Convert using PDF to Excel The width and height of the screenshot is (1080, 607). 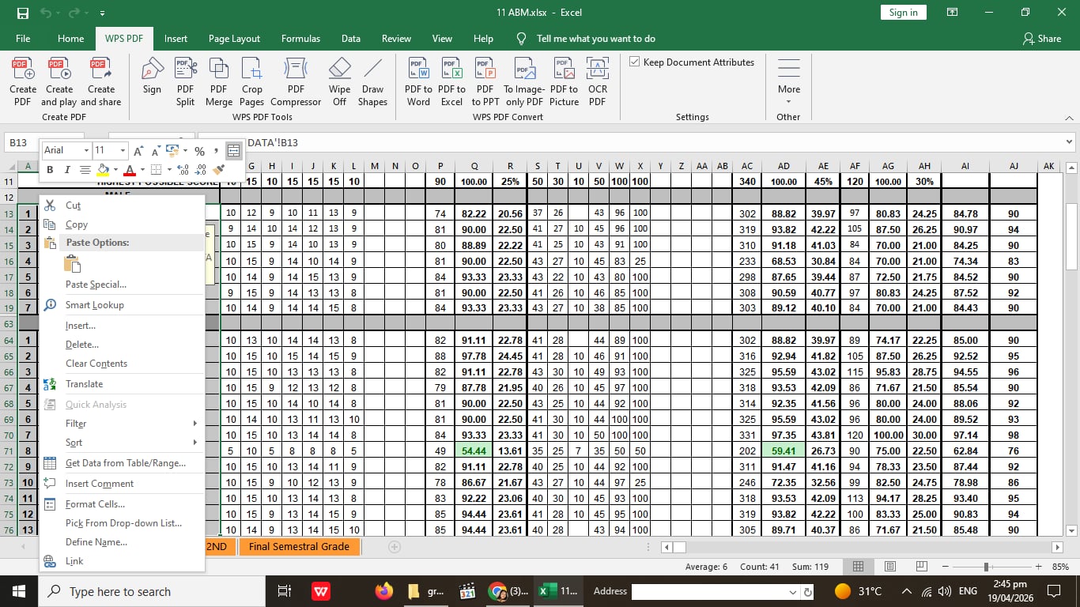point(451,82)
